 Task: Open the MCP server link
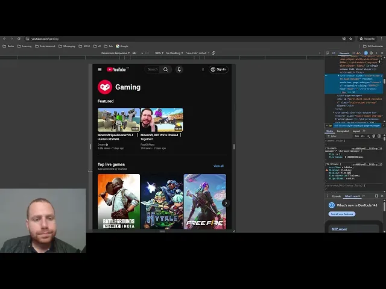click(x=339, y=229)
